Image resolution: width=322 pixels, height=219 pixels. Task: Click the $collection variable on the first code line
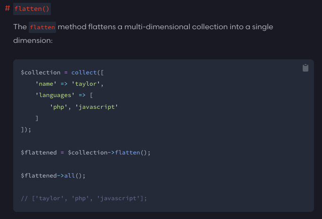pos(41,73)
